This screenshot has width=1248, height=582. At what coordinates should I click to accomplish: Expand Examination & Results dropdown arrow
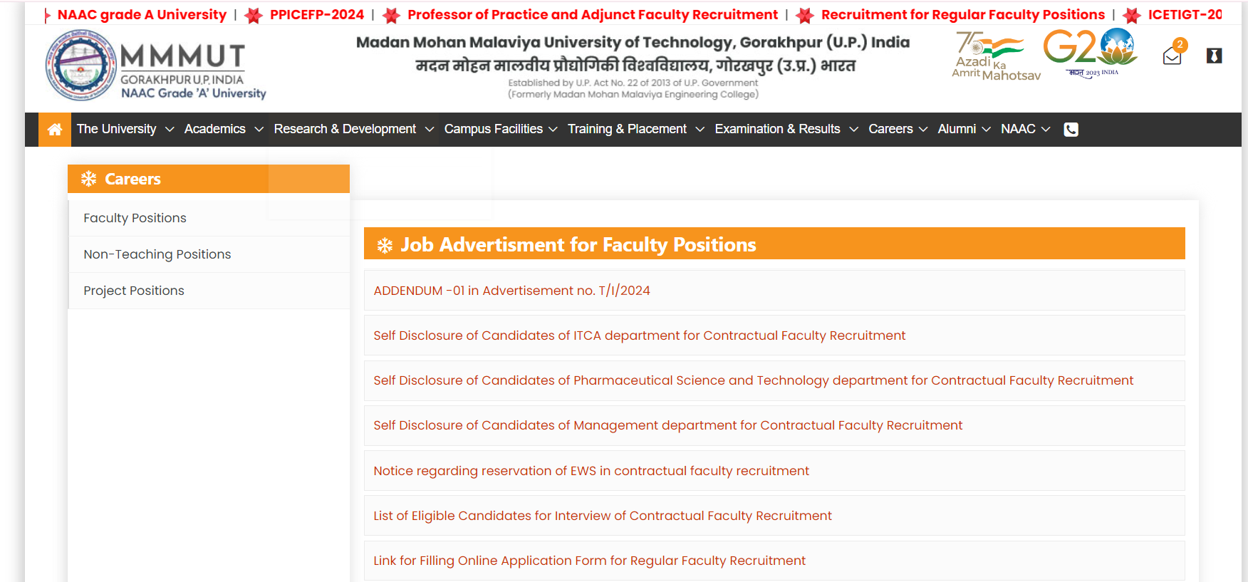pyautogui.click(x=854, y=130)
